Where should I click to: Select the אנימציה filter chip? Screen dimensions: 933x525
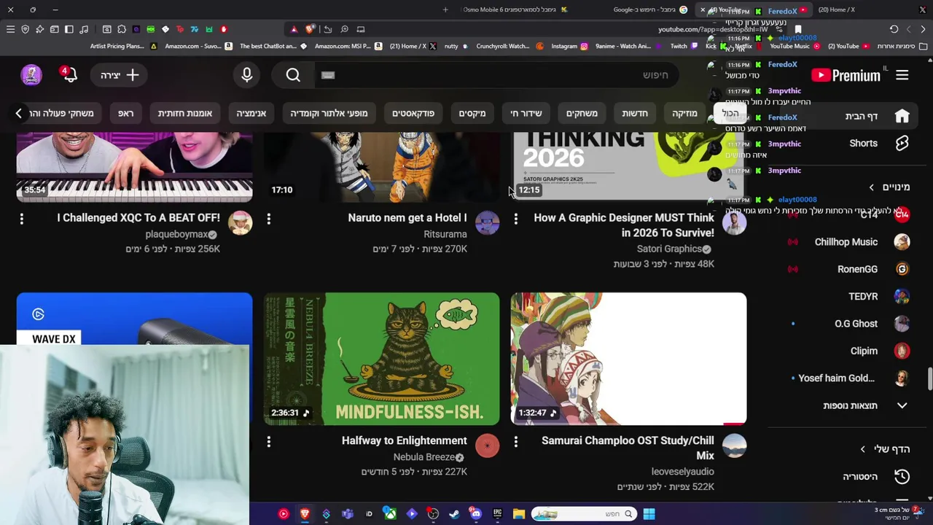click(251, 113)
